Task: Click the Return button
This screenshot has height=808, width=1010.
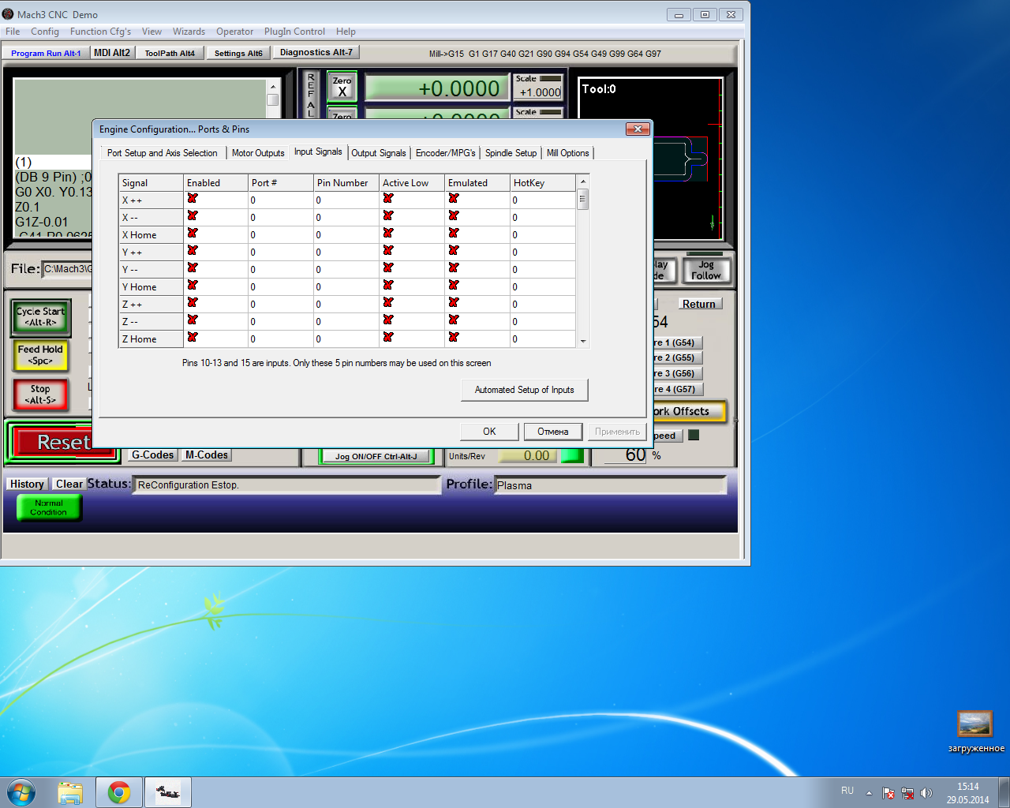Action: 699,304
